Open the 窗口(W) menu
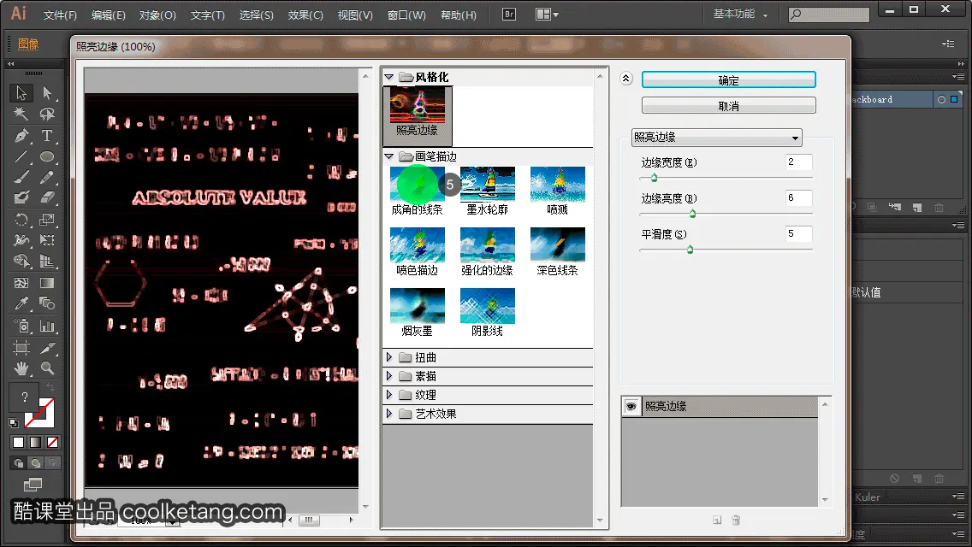This screenshot has height=547, width=972. 406,15
